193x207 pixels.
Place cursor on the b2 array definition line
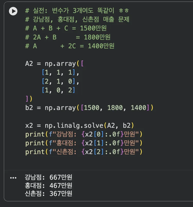(x=89, y=108)
